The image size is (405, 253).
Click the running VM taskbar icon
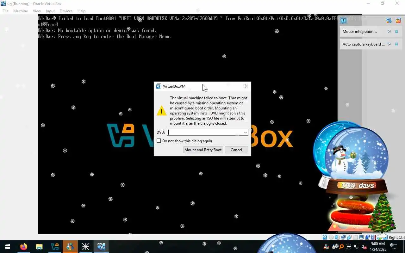[x=101, y=247]
